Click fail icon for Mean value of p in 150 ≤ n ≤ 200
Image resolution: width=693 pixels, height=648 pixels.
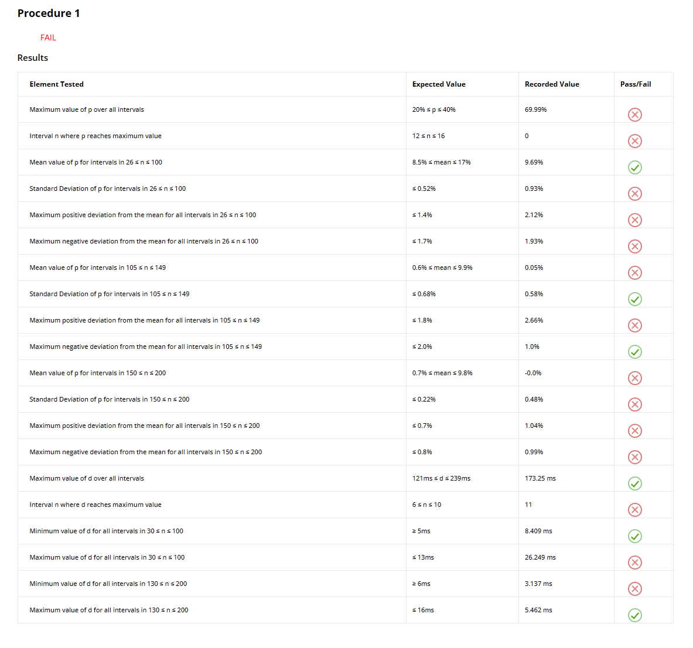[634, 378]
